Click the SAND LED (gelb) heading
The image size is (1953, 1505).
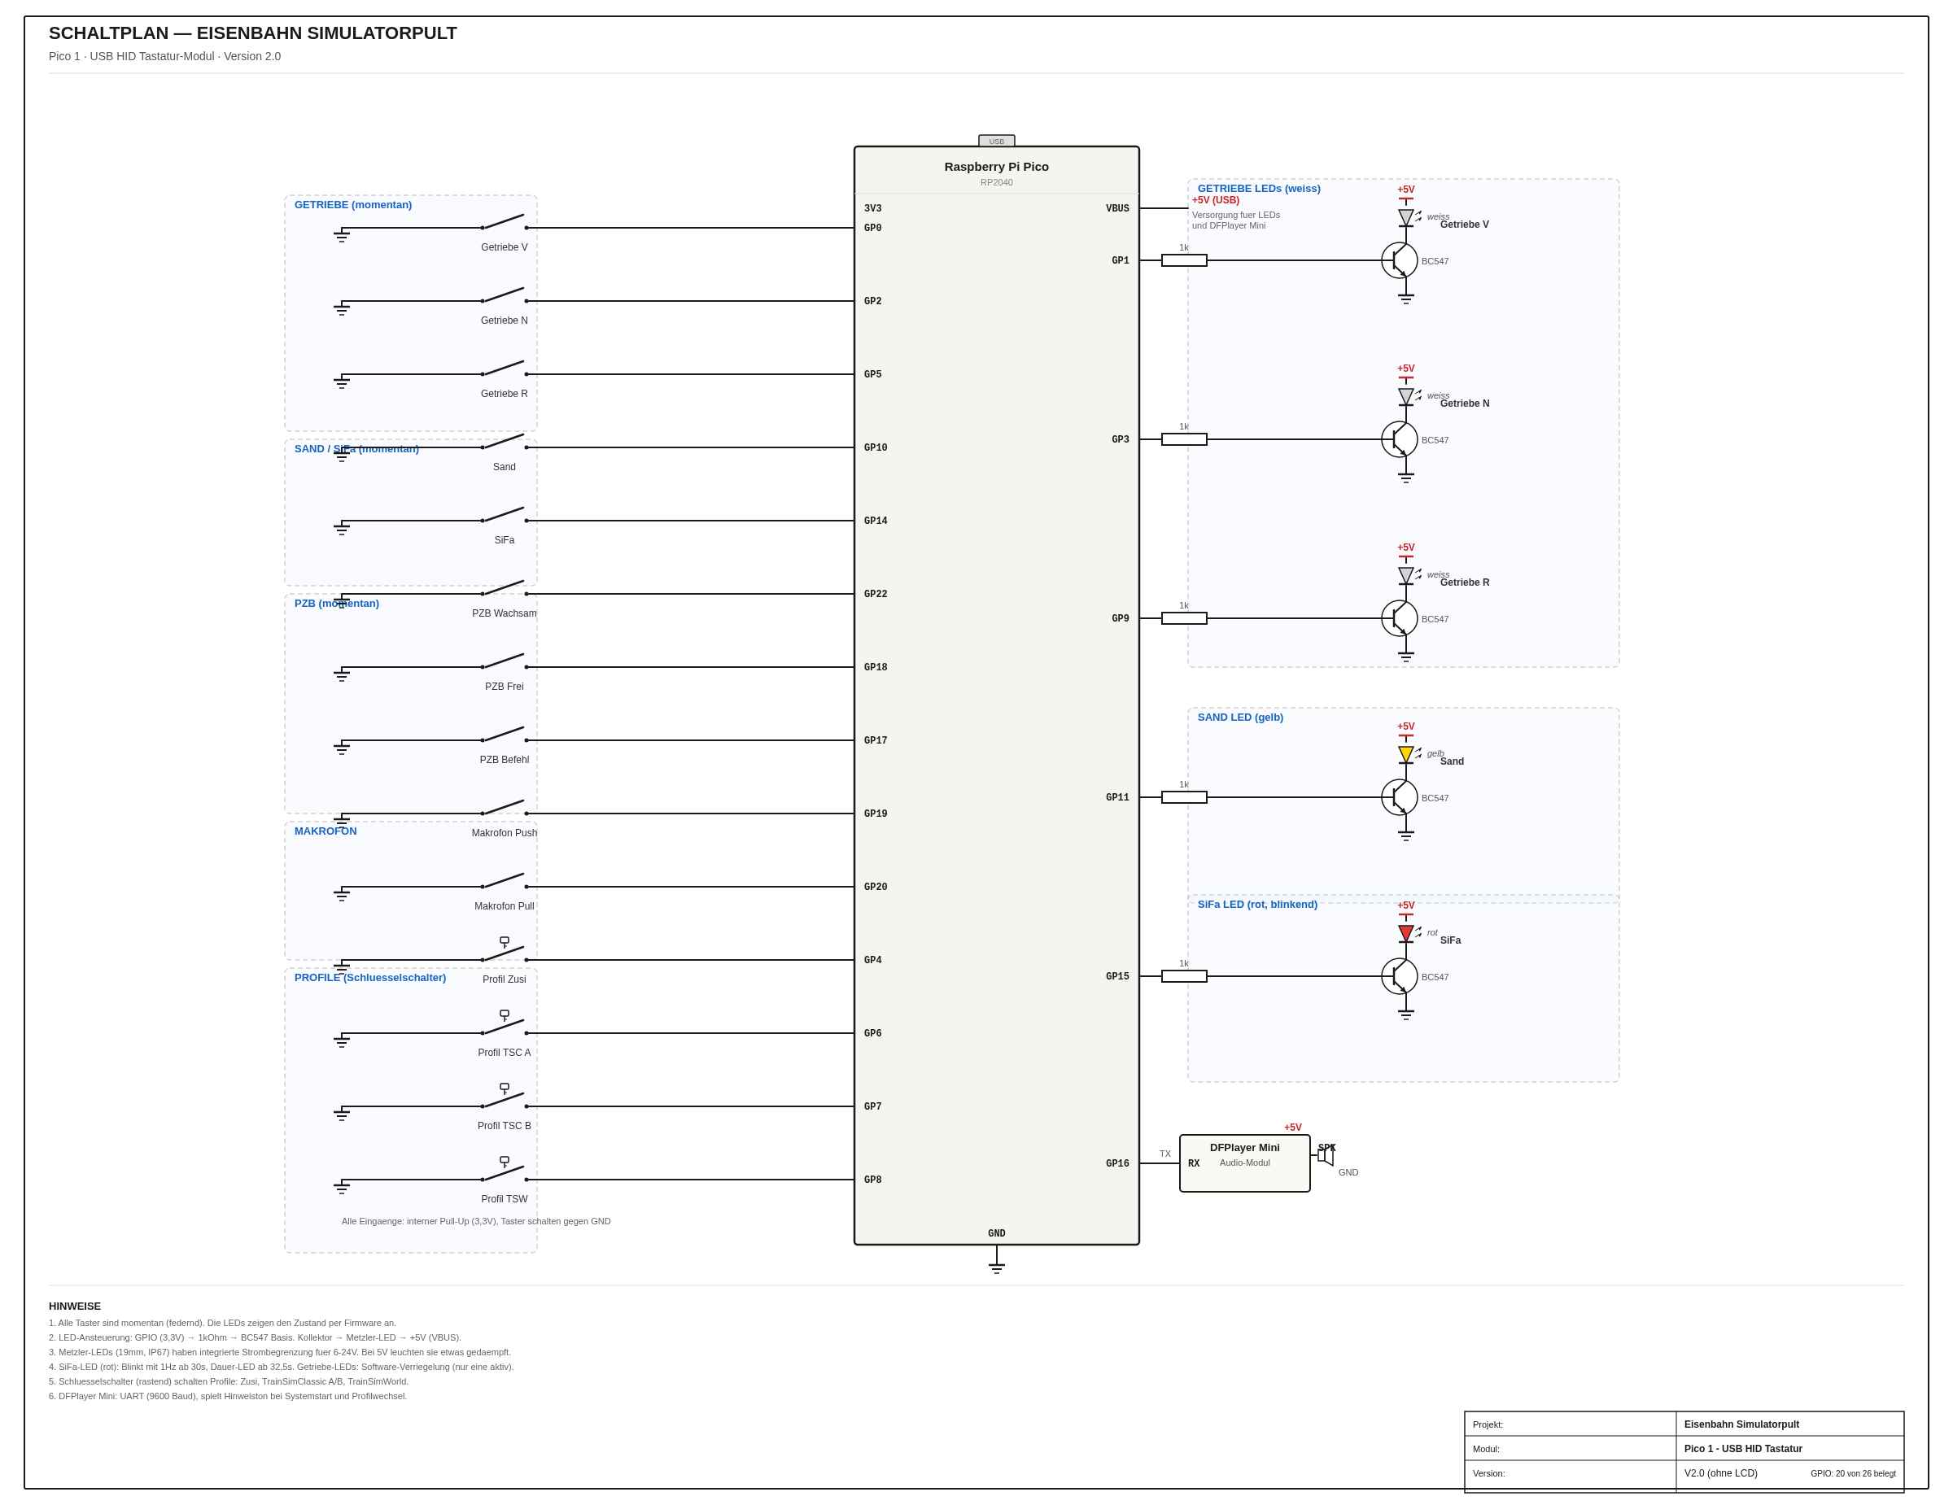[x=1240, y=718]
